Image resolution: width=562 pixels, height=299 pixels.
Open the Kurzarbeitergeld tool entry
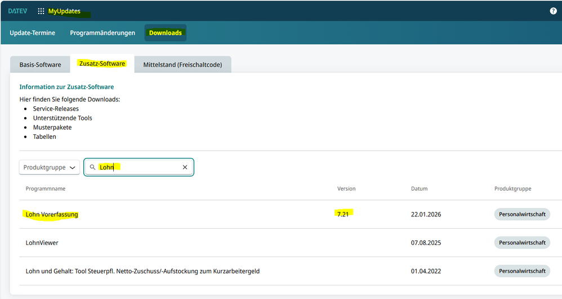[x=142, y=271]
